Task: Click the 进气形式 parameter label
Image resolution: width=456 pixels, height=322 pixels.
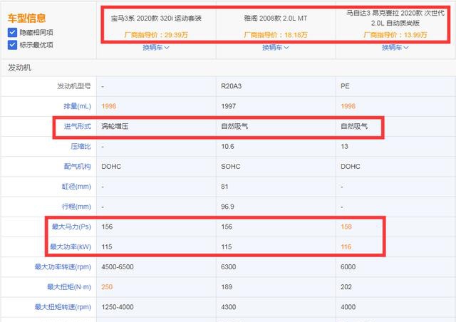Action: (78, 126)
